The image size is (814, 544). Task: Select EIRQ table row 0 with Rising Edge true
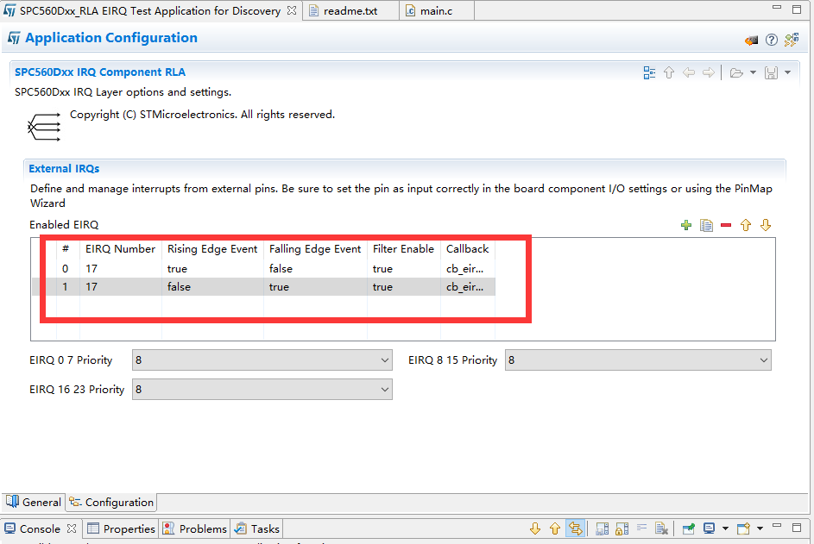tap(264, 269)
